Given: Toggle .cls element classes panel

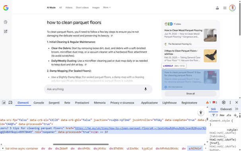Looking at the screenshot, I should 229,115.
